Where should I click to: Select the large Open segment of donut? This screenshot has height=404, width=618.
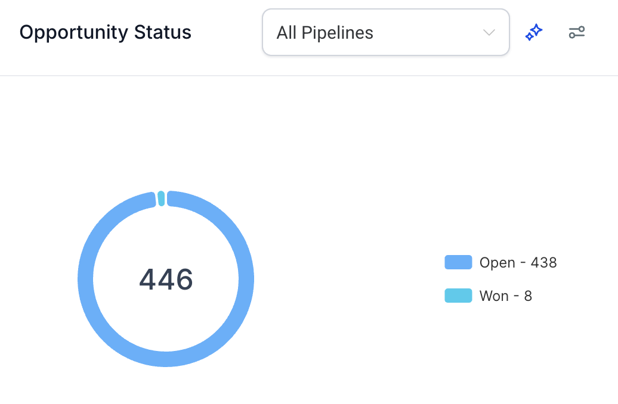pos(166,359)
